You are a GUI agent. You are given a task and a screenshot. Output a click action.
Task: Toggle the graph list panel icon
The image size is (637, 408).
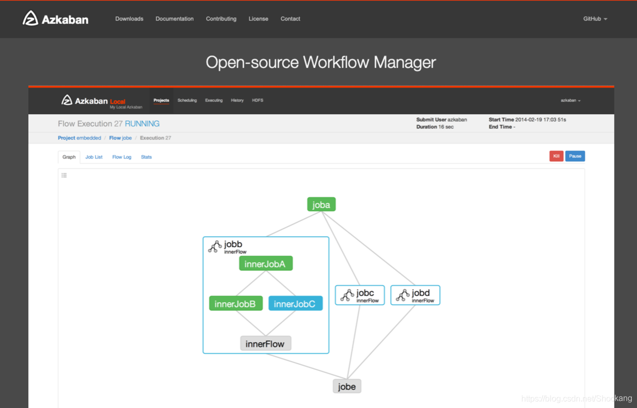click(x=64, y=175)
